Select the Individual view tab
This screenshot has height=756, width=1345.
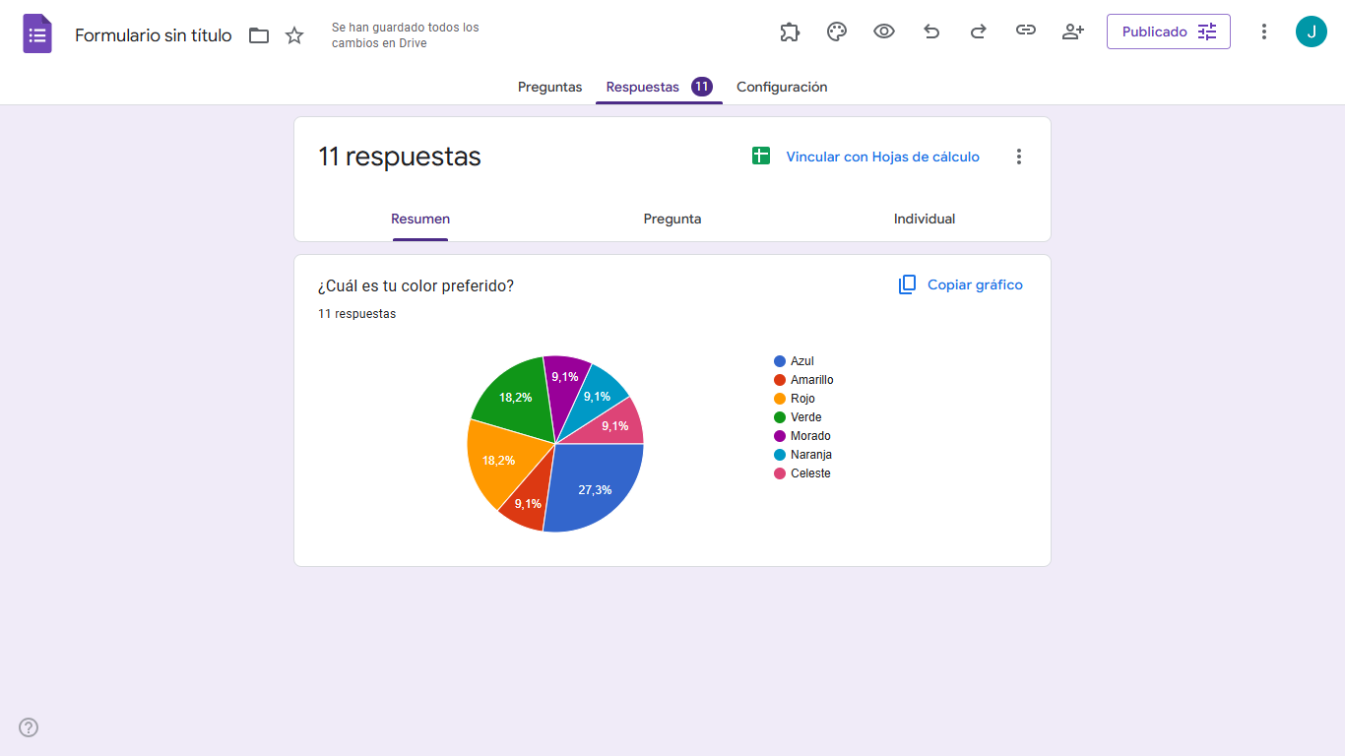[925, 219]
